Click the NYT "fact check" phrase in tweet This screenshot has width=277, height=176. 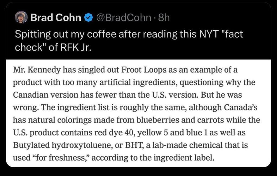[x=221, y=34]
